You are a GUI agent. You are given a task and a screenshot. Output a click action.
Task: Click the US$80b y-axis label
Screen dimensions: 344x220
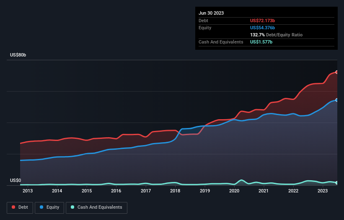[x=18, y=55]
